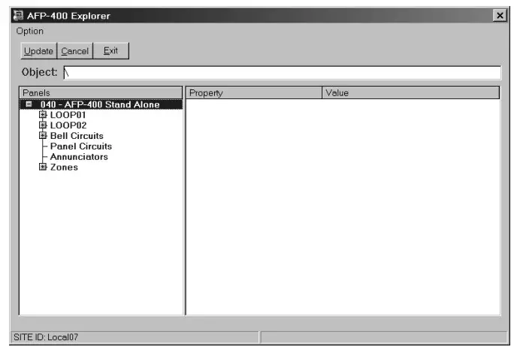Select 040 - AFP-400 Stand Alone panel
The width and height of the screenshot is (517, 356).
(x=100, y=104)
